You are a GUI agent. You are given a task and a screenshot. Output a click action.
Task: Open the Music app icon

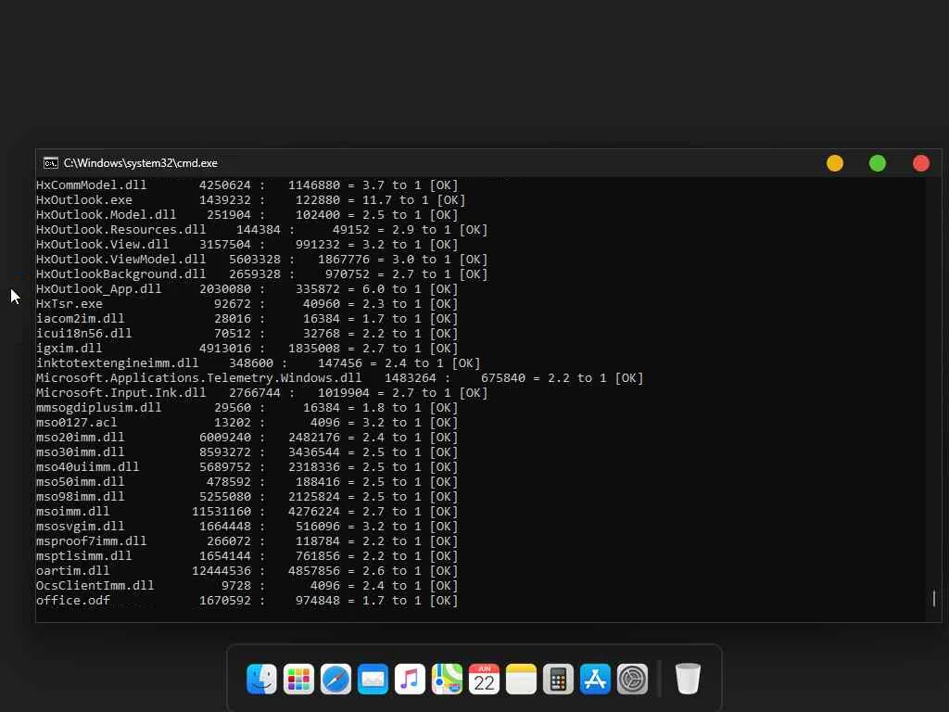pyautogui.click(x=410, y=679)
